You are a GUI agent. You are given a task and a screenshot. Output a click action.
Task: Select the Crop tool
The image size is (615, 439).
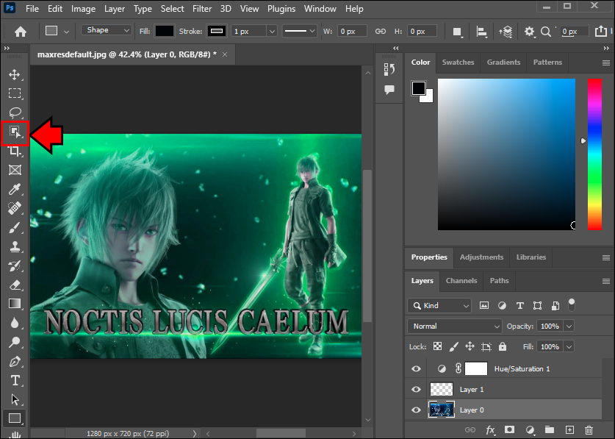tap(14, 151)
